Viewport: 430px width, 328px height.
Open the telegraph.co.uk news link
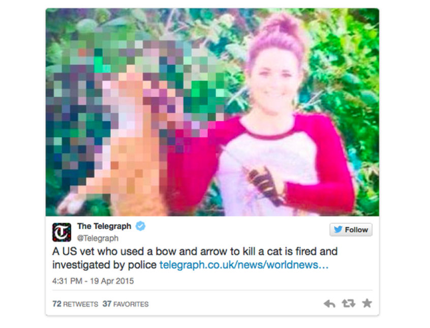coord(244,265)
